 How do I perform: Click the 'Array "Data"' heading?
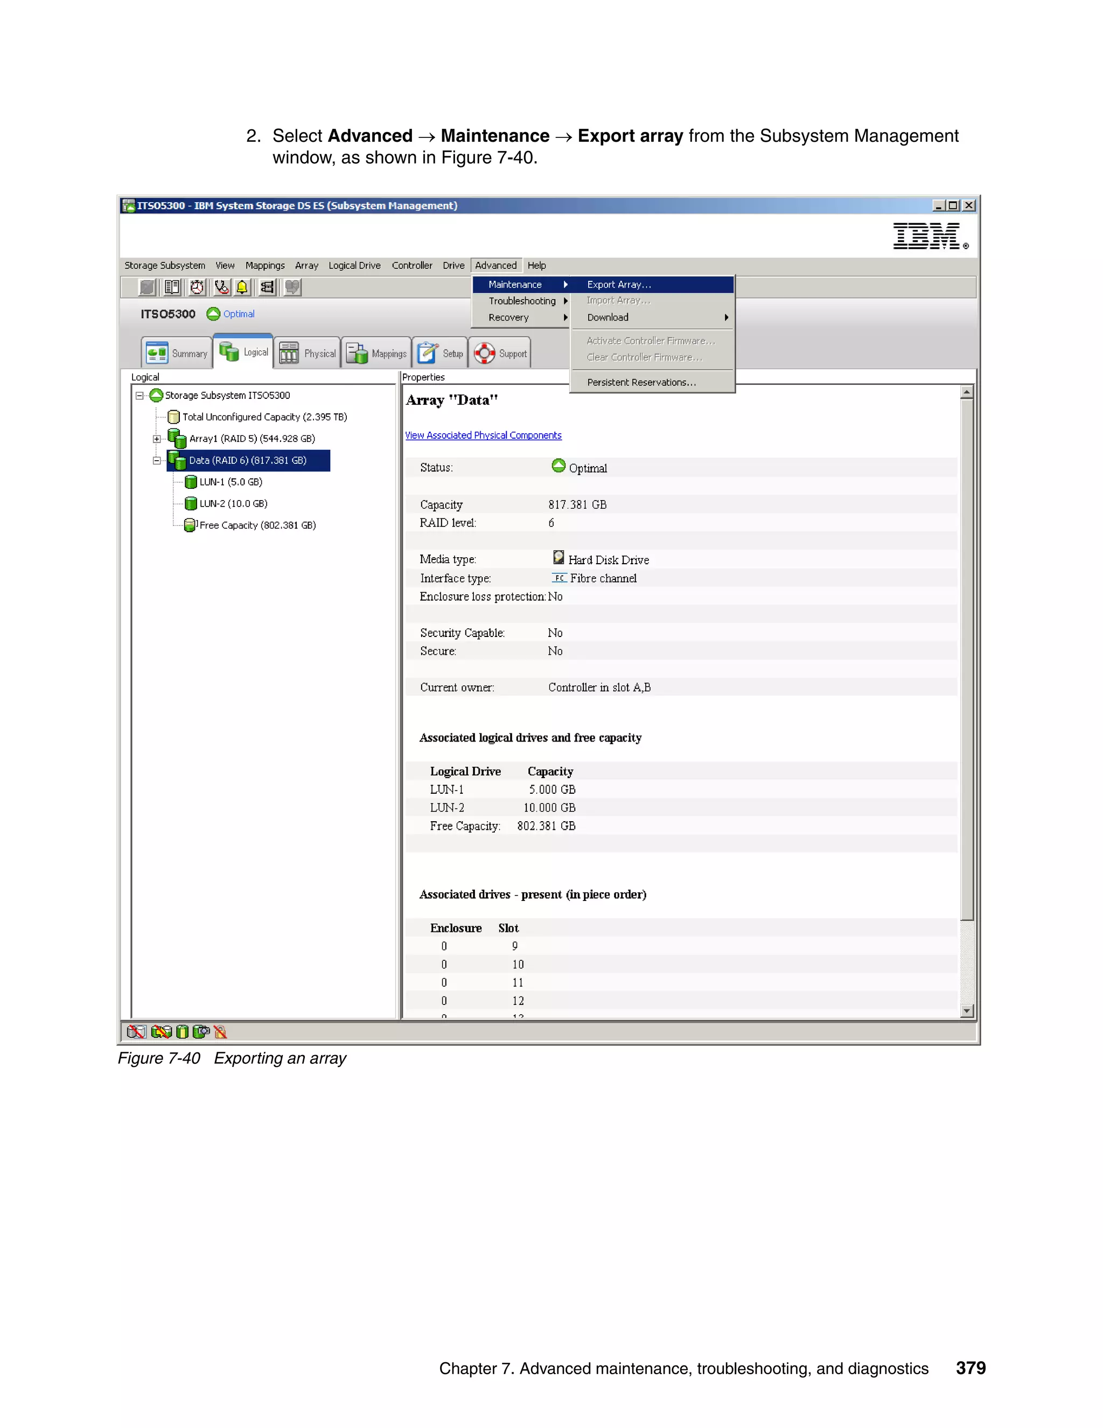click(452, 400)
